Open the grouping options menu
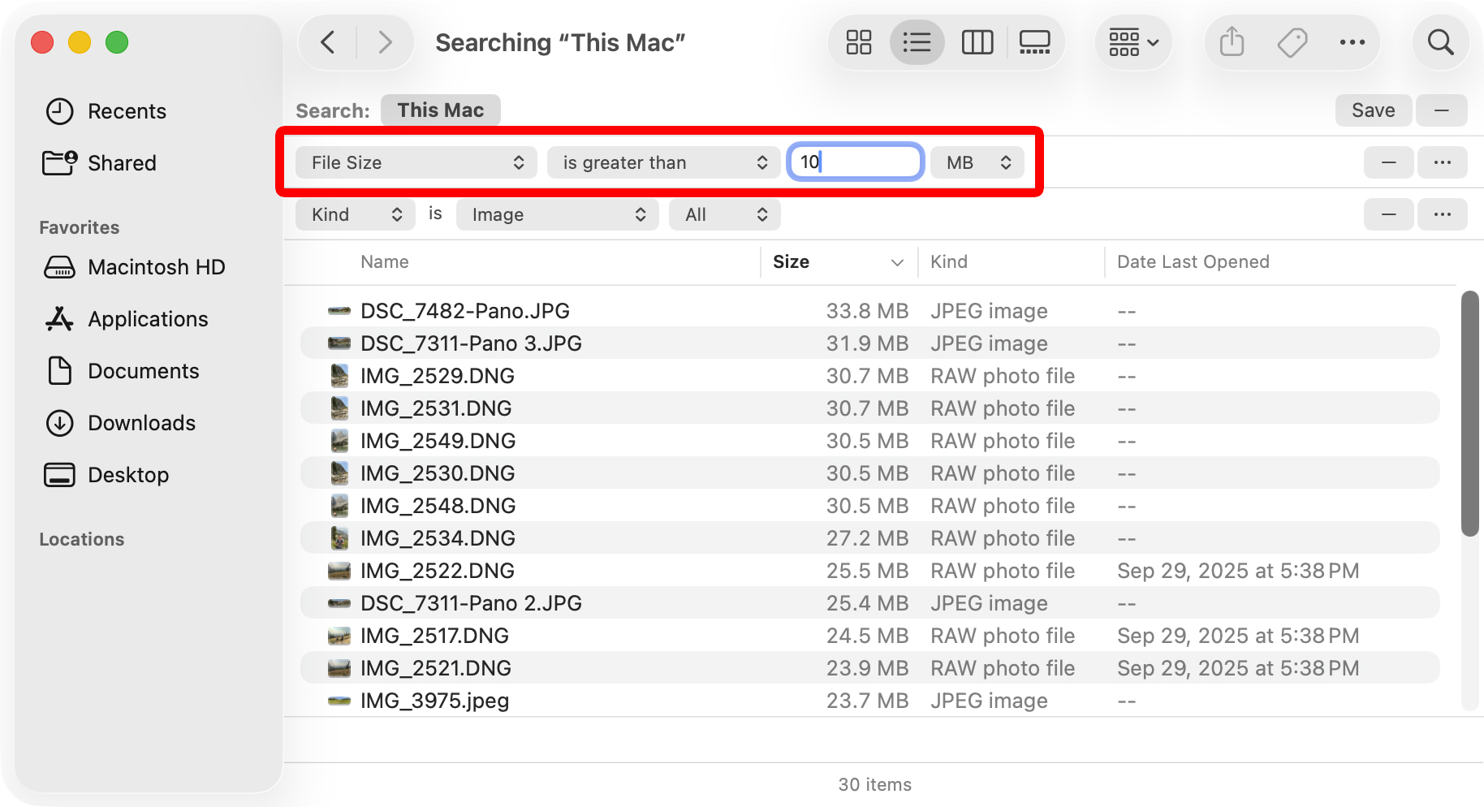1484x807 pixels. pyautogui.click(x=1133, y=41)
